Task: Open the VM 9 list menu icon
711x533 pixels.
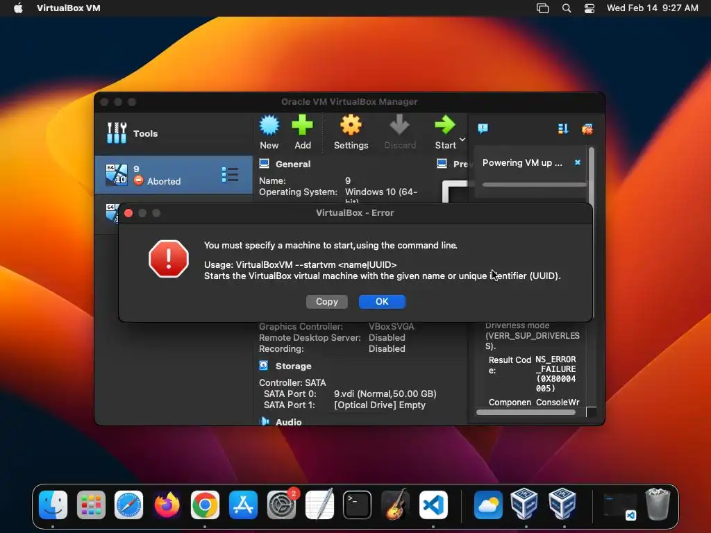Action: [230, 174]
